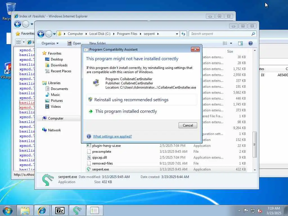Open Pictures library
Screen dimensions: 288x216
[x=54, y=100]
